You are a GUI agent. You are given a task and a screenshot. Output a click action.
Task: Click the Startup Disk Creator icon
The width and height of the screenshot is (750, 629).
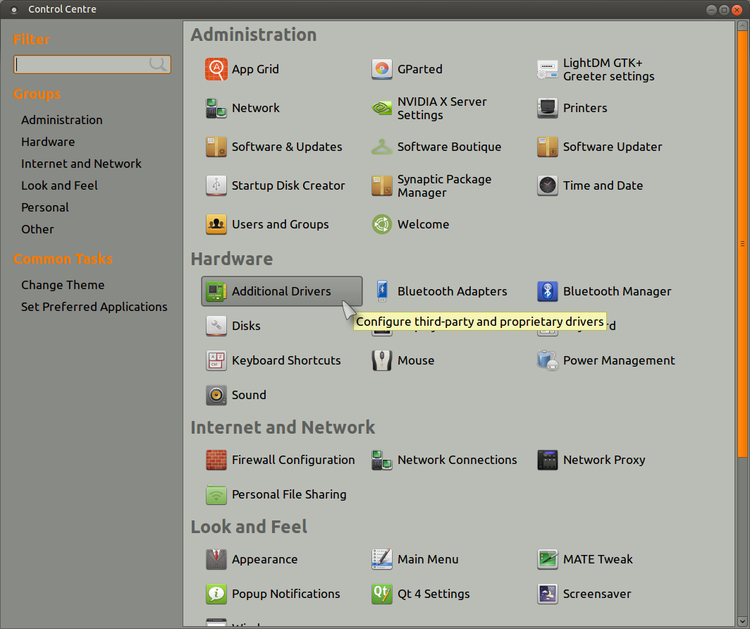pyautogui.click(x=216, y=185)
